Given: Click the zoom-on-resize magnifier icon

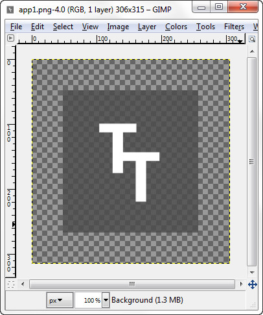Looking at the screenshot, I should point(252,39).
